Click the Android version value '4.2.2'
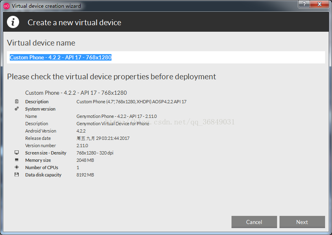 point(81,131)
